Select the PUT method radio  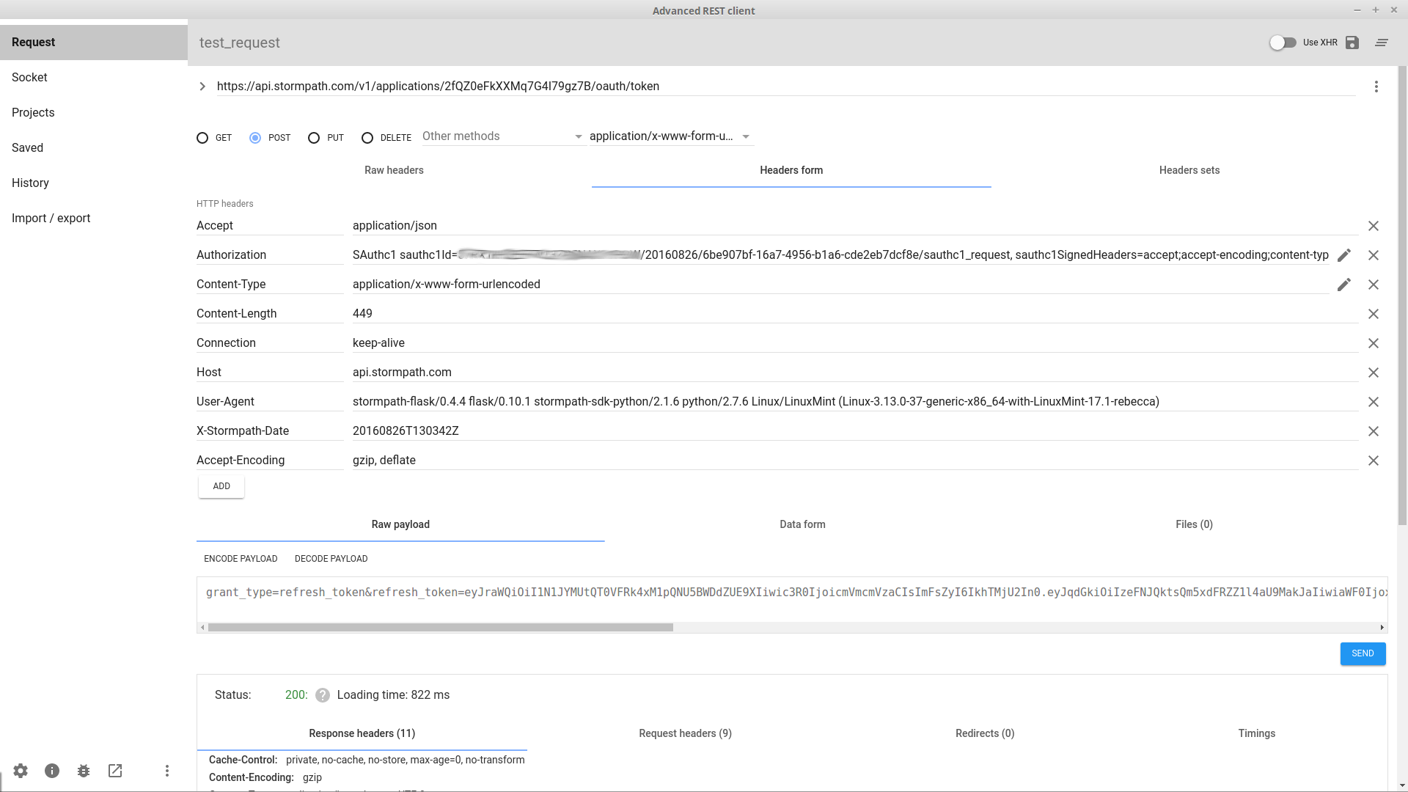[314, 138]
